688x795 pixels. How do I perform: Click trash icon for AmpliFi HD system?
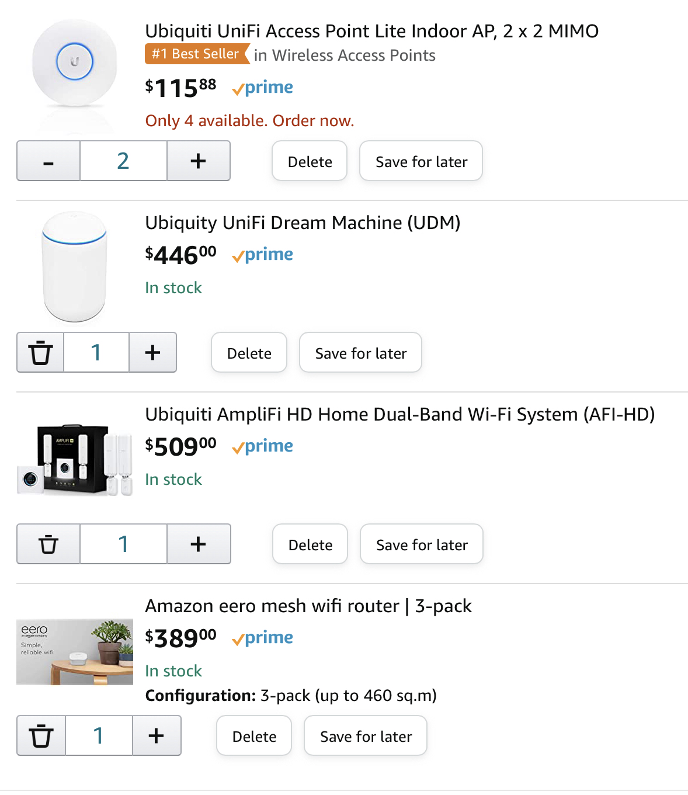tap(48, 544)
